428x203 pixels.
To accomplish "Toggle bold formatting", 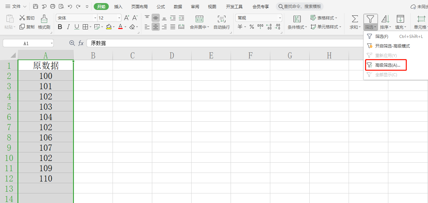I will 60,27.
